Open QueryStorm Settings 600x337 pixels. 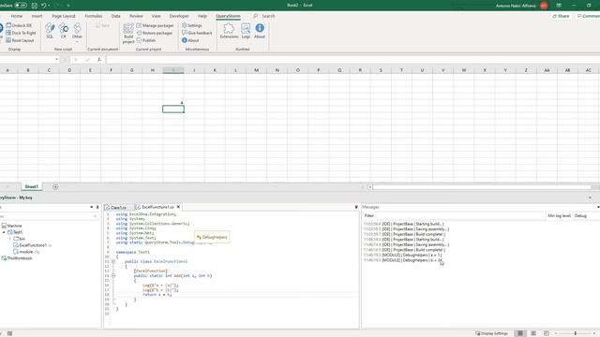coord(191,25)
